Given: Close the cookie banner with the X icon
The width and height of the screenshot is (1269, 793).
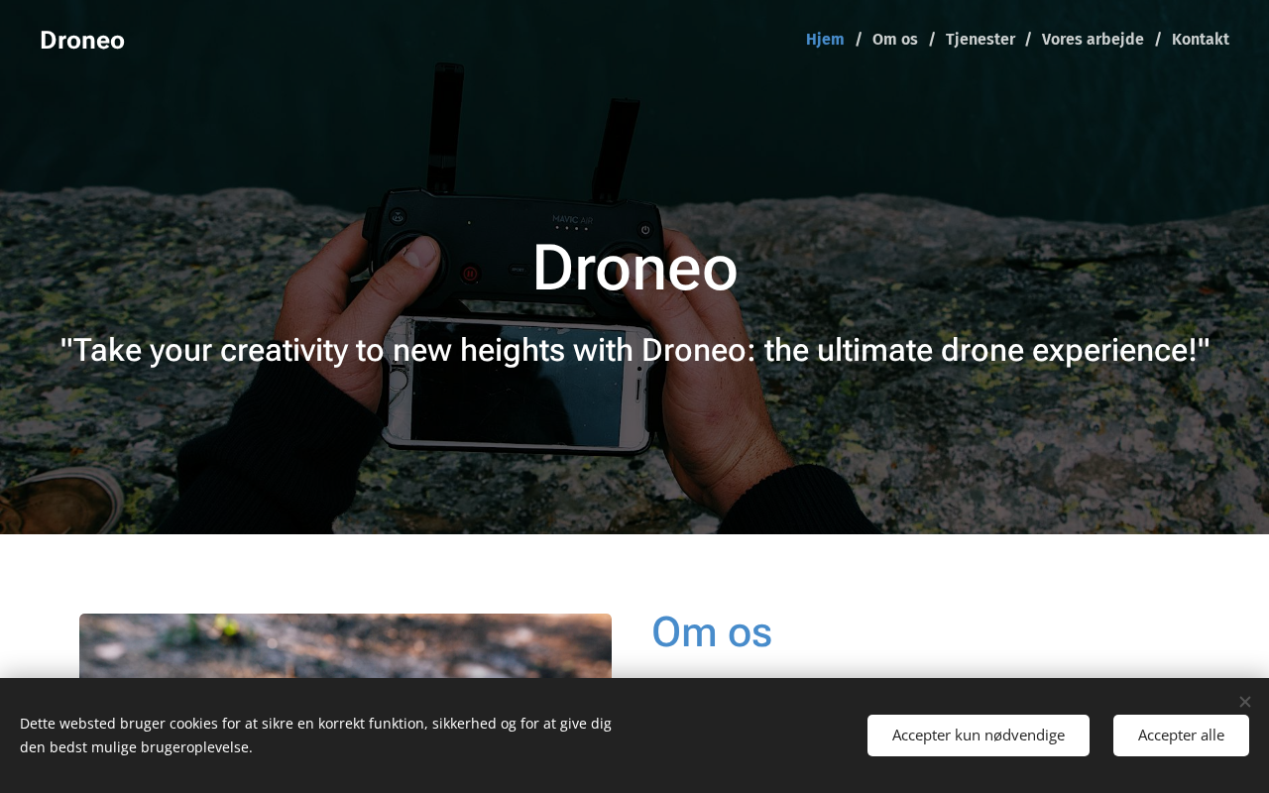Looking at the screenshot, I should (1244, 702).
